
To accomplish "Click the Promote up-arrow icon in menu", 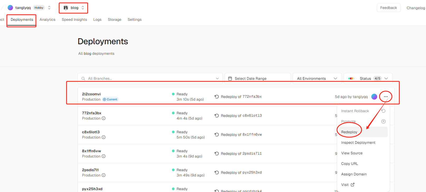I will (x=383, y=121).
